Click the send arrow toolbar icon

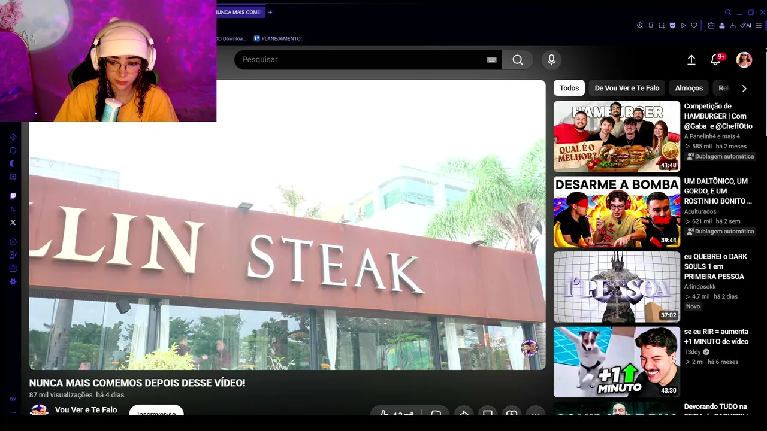[x=683, y=26]
